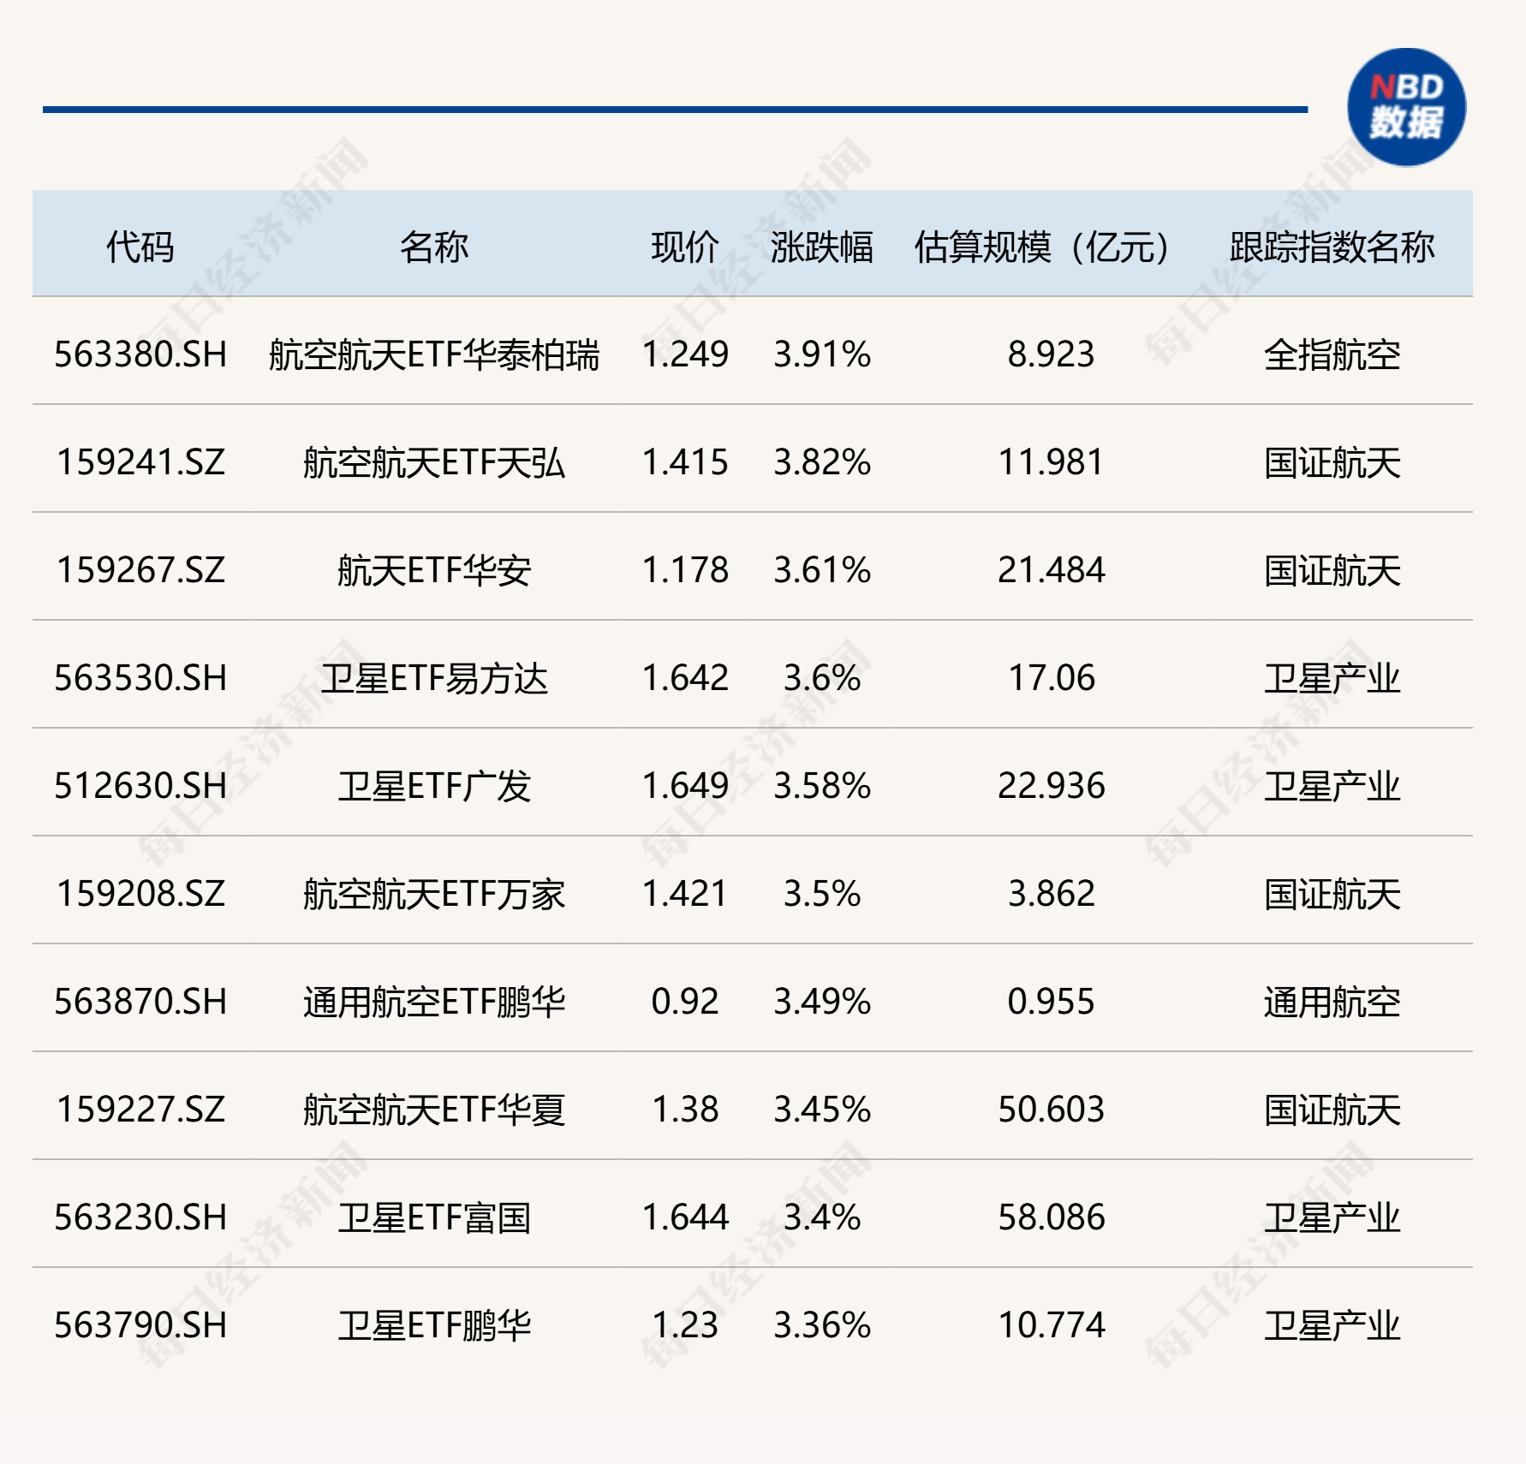Click the price 1.649

click(685, 786)
